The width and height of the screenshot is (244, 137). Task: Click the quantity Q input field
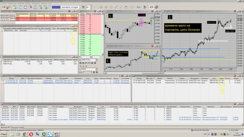(95, 57)
